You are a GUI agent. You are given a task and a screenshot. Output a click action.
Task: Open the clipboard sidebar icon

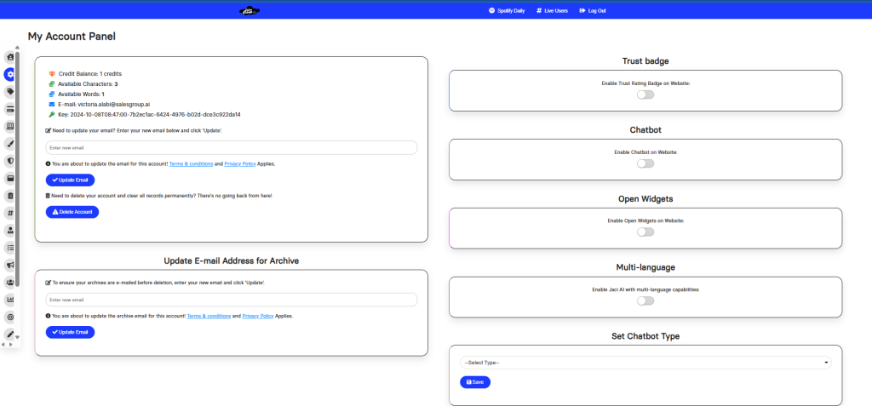point(10,195)
